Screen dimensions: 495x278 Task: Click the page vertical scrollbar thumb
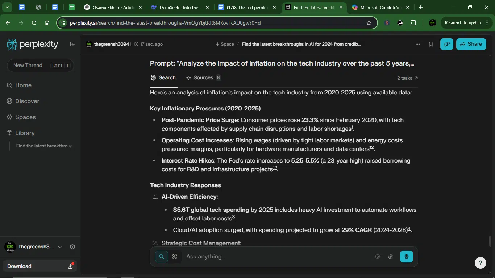click(x=490, y=240)
